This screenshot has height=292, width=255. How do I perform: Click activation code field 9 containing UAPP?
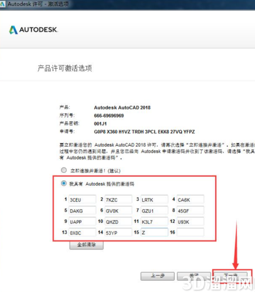pos(82,222)
